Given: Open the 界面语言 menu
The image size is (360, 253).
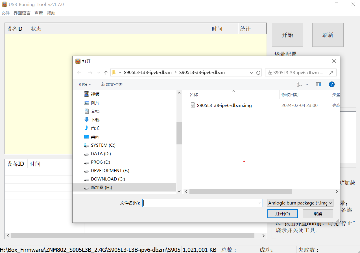Looking at the screenshot, I should click(22, 13).
